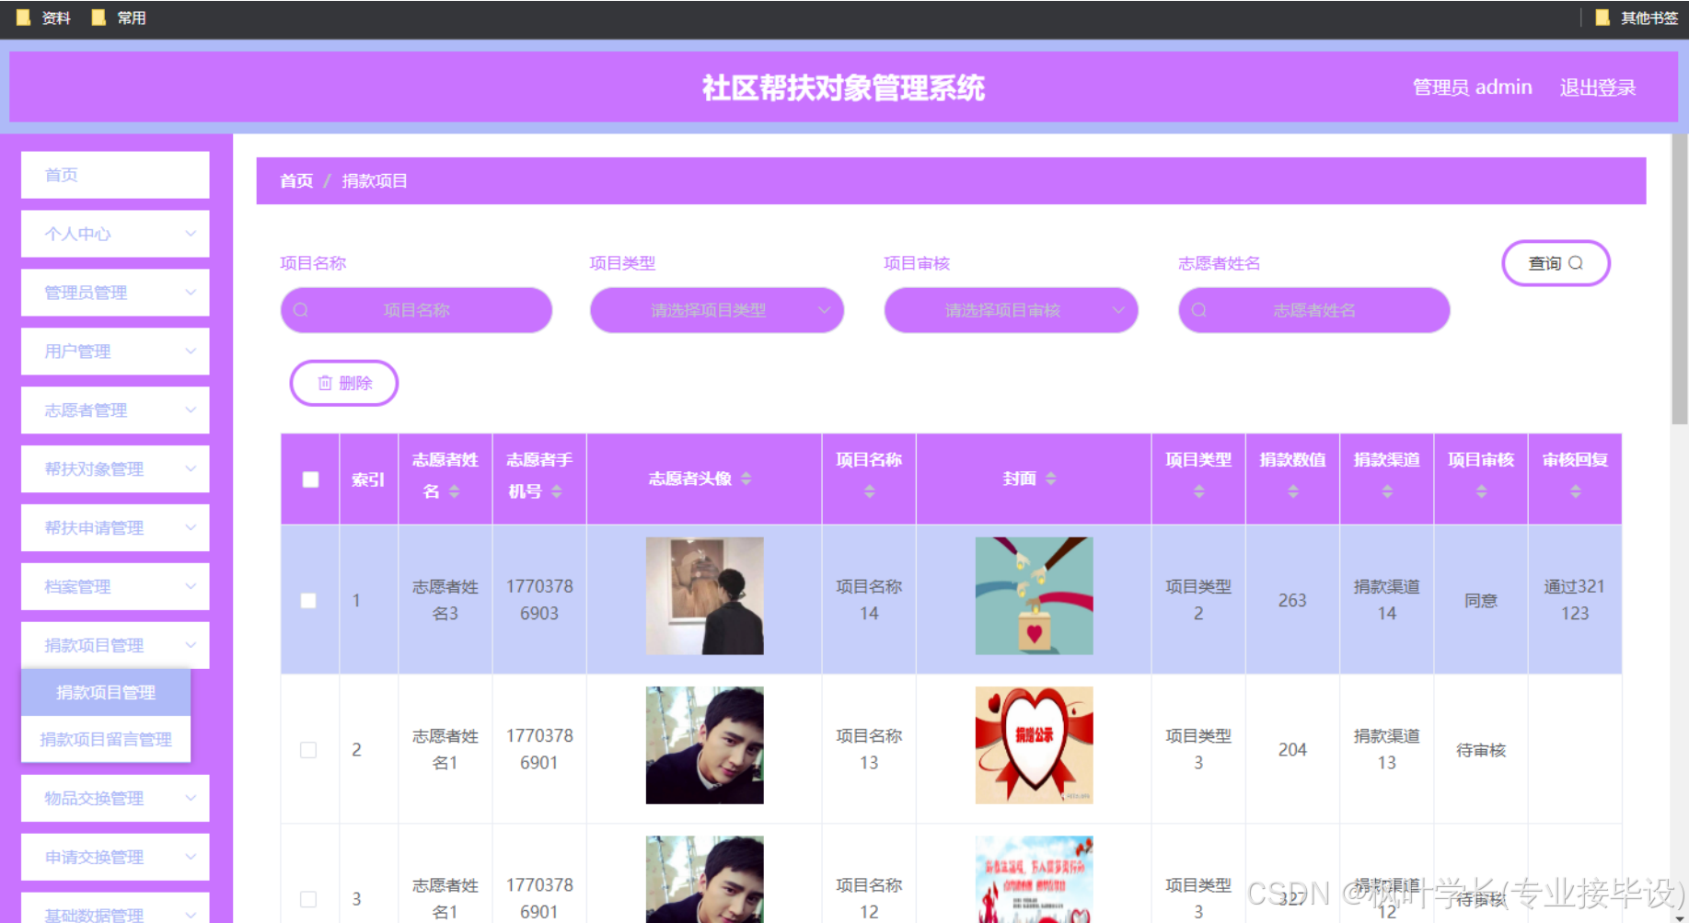1689x923 pixels.
Task: Collapse the 捐款项目管理 parent menu
Action: (x=115, y=645)
